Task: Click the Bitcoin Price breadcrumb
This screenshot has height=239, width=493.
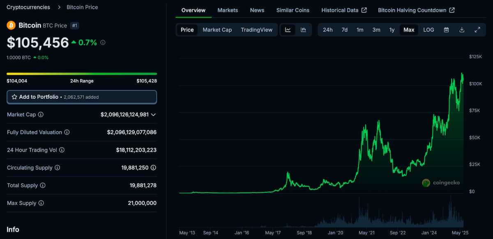Action: click(82, 7)
